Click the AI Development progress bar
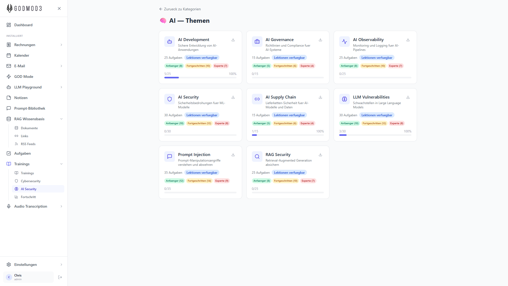Screen dimensions: 508x286 point(200,78)
